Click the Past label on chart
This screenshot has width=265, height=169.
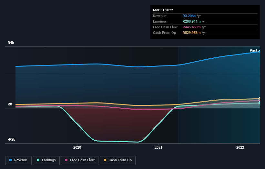pos(253,50)
